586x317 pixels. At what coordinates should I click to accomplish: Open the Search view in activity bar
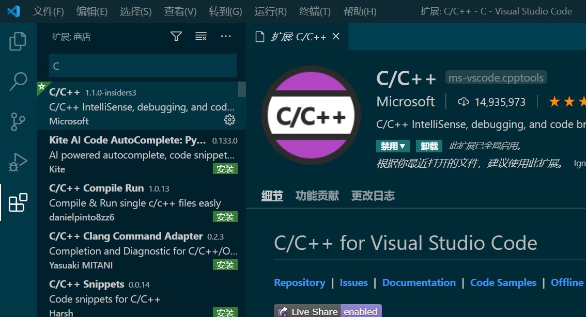(18, 82)
